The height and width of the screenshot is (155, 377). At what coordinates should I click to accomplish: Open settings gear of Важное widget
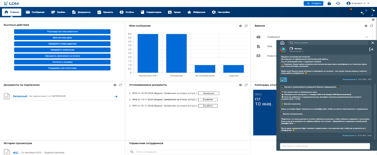pos(366,26)
